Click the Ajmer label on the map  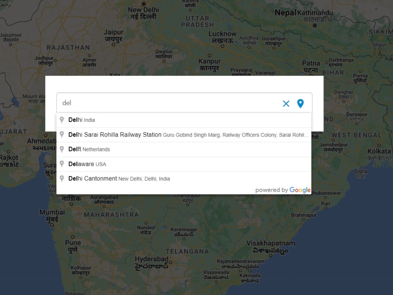coord(90,62)
